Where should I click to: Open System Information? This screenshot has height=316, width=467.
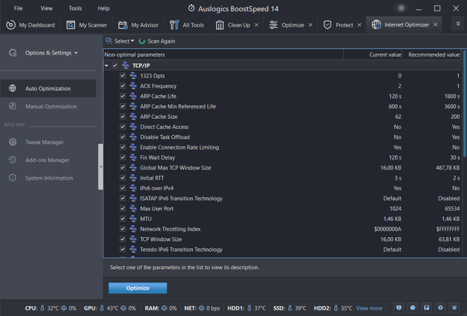pos(49,178)
